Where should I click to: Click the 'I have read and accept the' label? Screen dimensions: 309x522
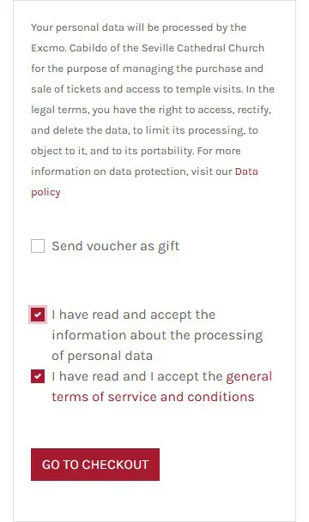click(134, 315)
